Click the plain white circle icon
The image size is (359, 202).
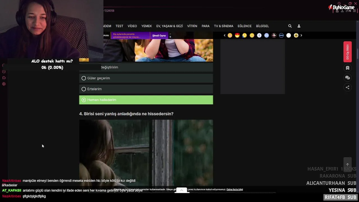pos(289,35)
